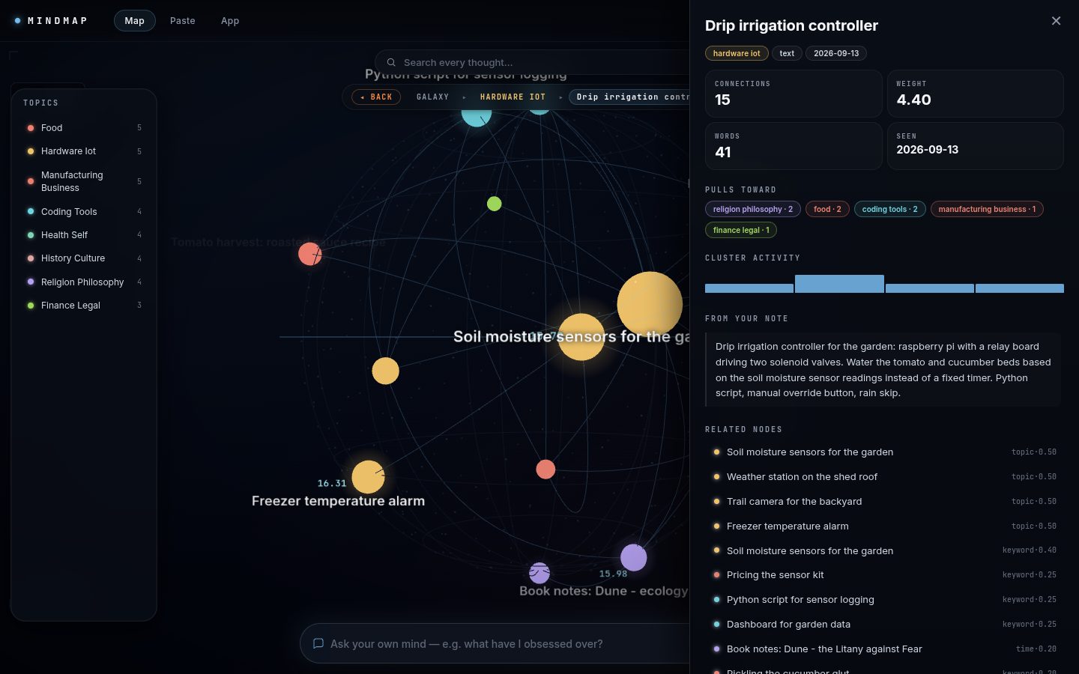Open the App tab

coord(230,21)
